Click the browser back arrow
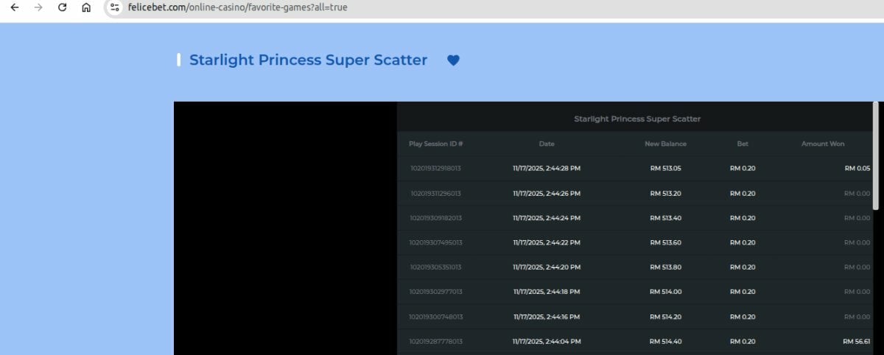The height and width of the screenshot is (355, 884). [14, 7]
